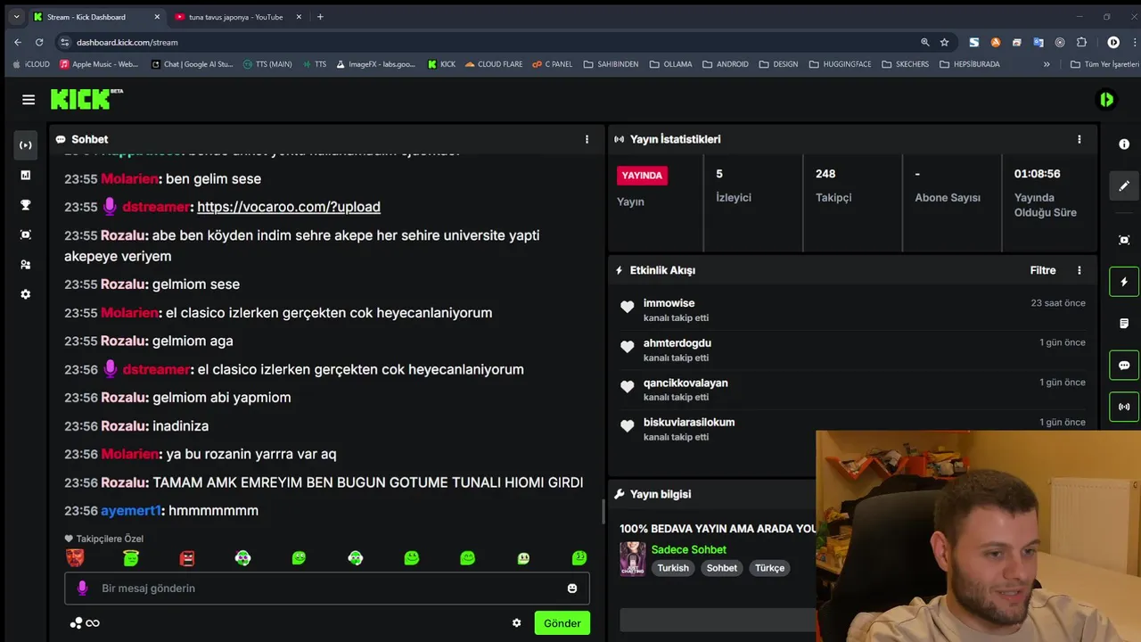The image size is (1141, 642).
Task: Click qancikkovalayan in the activity feed
Action: [685, 383]
